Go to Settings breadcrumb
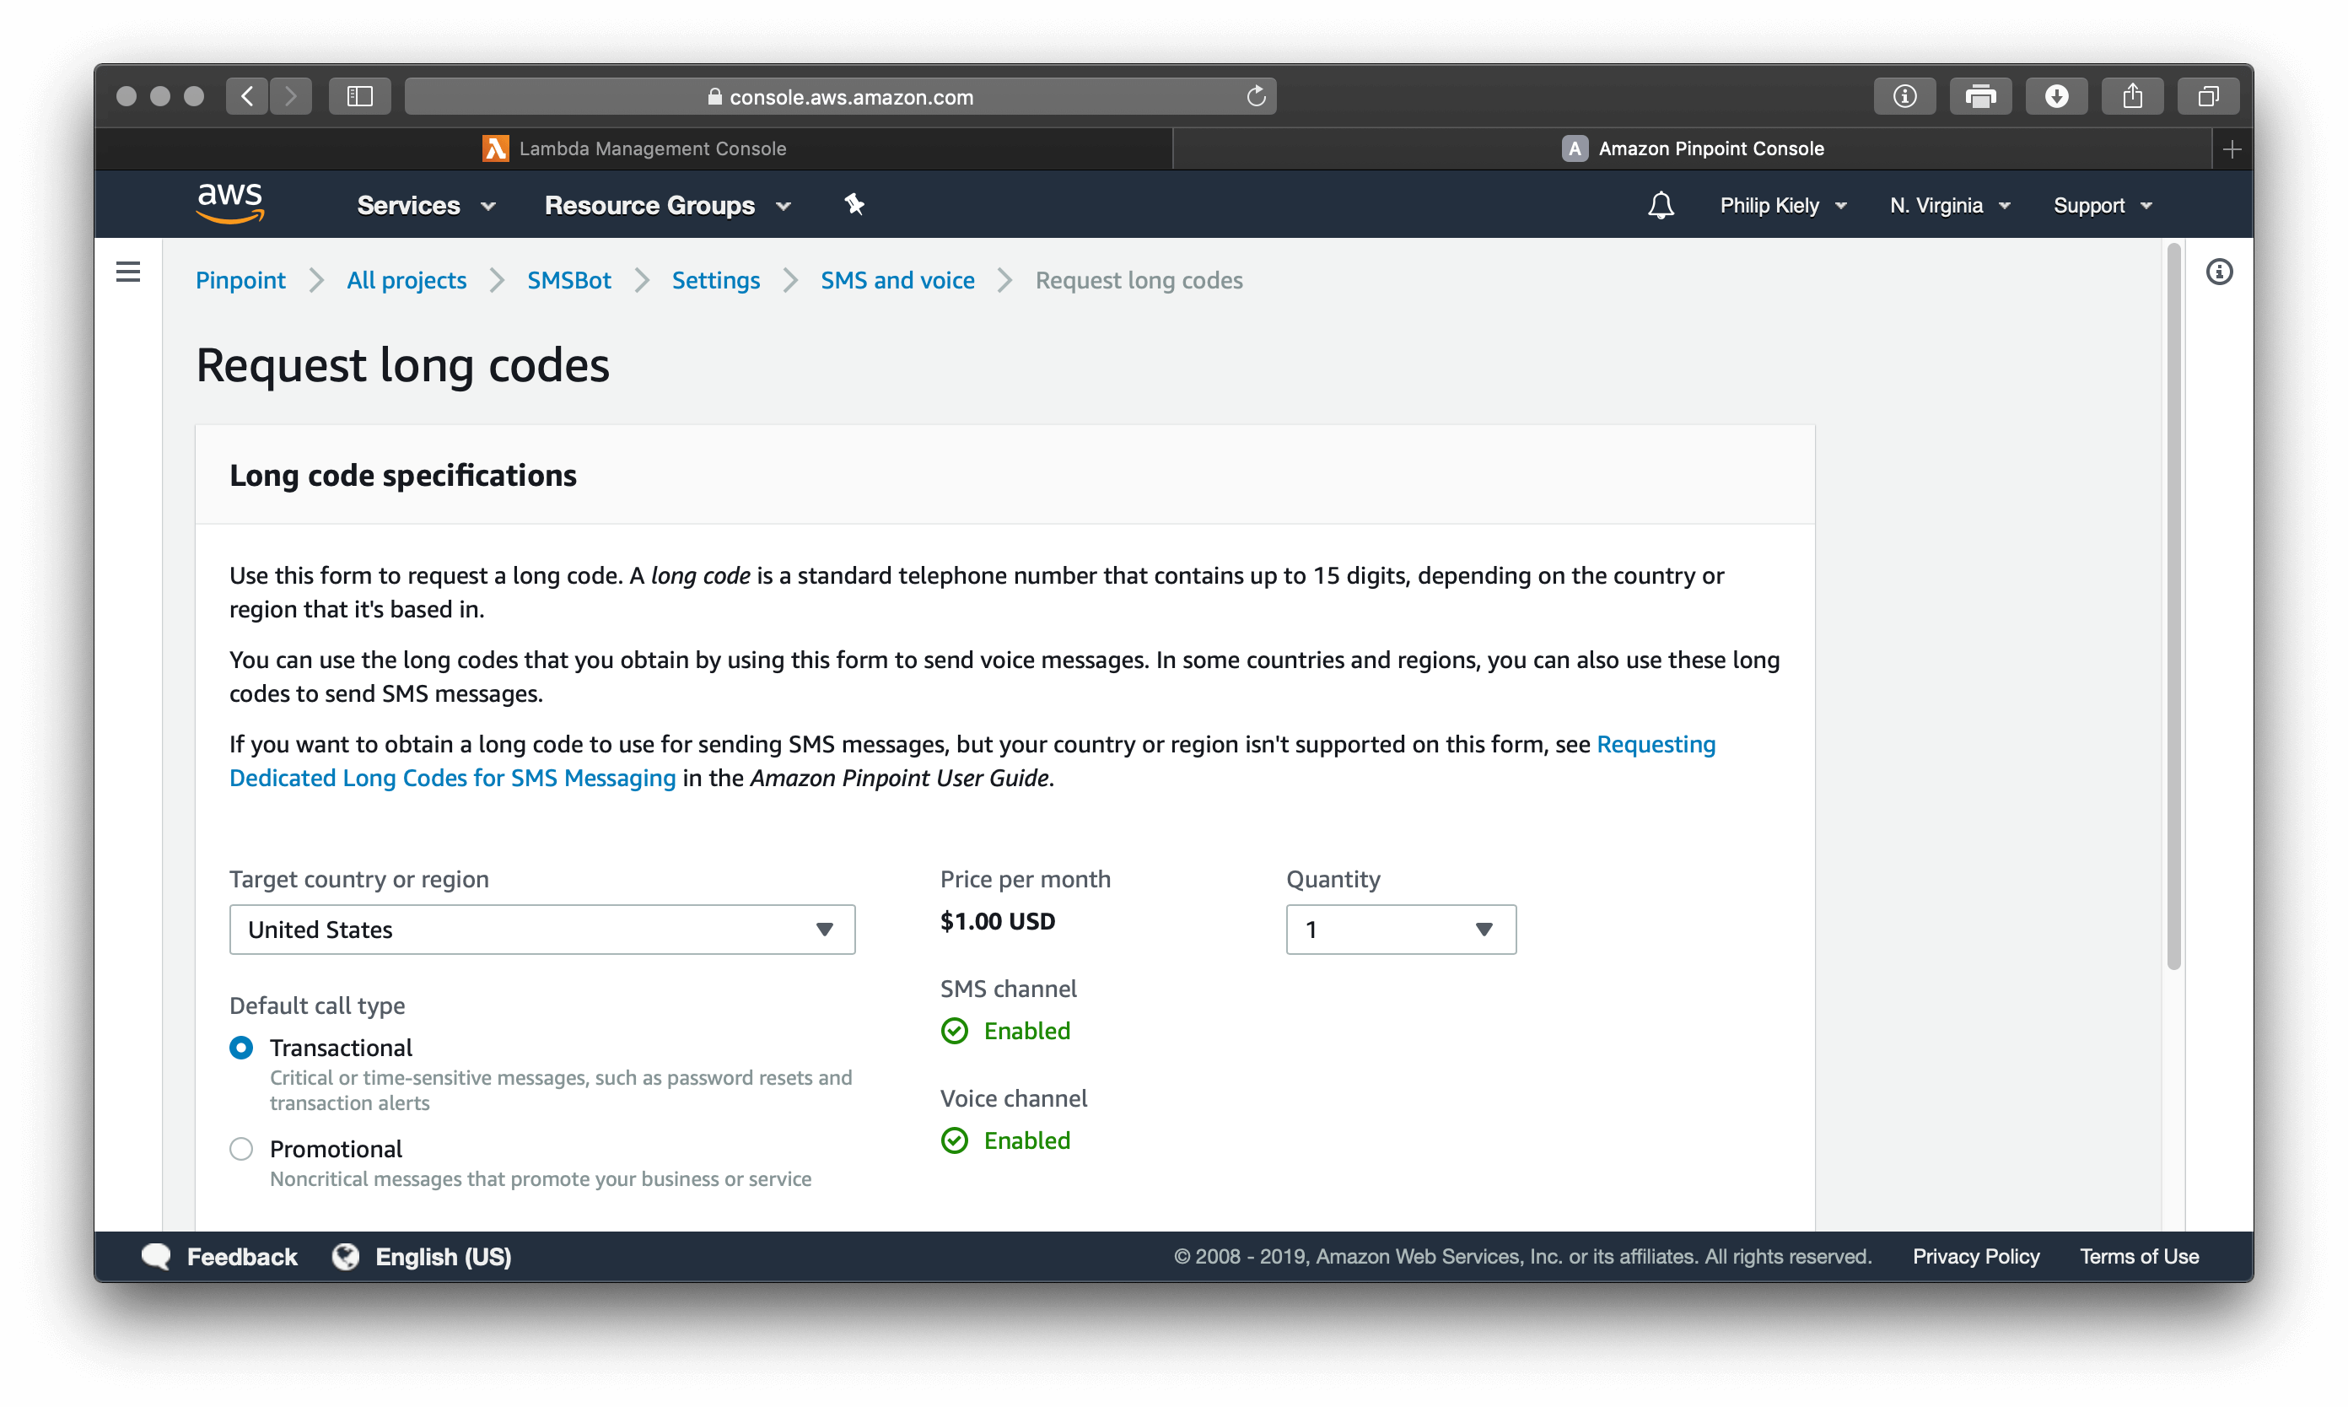2348x1407 pixels. (x=716, y=280)
